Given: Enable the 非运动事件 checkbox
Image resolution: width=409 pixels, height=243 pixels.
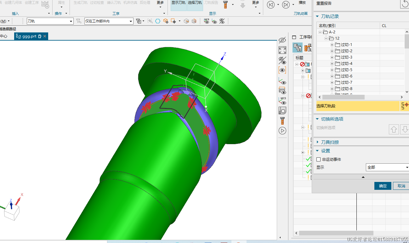Looking at the screenshot, I should [x=319, y=160].
